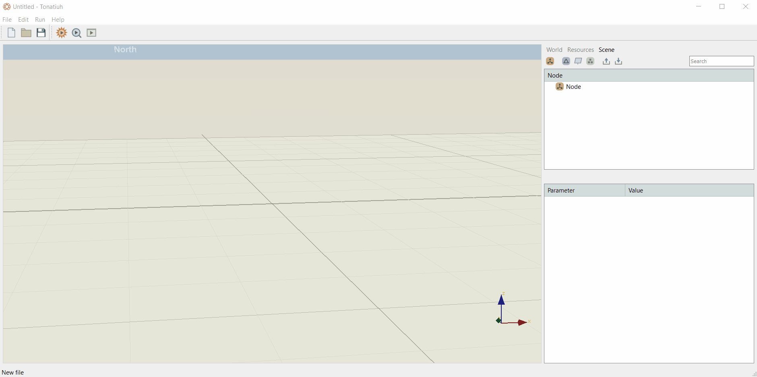Viewport: 757px width, 377px height.
Task: Insert a shape with the triangle icon
Action: tap(566, 61)
